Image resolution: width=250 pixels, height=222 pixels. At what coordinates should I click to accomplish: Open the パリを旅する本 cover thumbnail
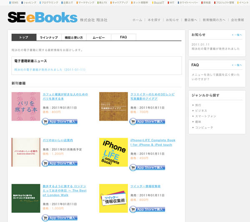click(26, 106)
